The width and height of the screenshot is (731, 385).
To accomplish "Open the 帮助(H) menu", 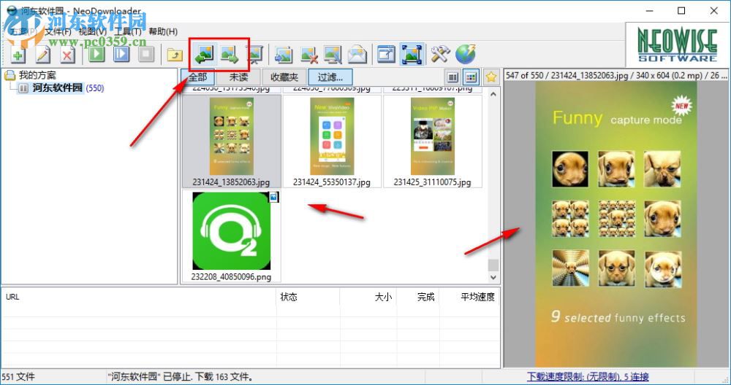I will (163, 31).
